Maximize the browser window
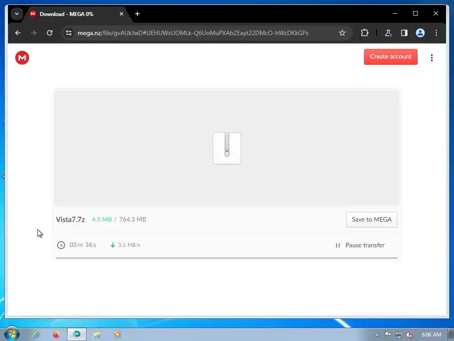Viewport: 454px width, 341px height. [415, 14]
